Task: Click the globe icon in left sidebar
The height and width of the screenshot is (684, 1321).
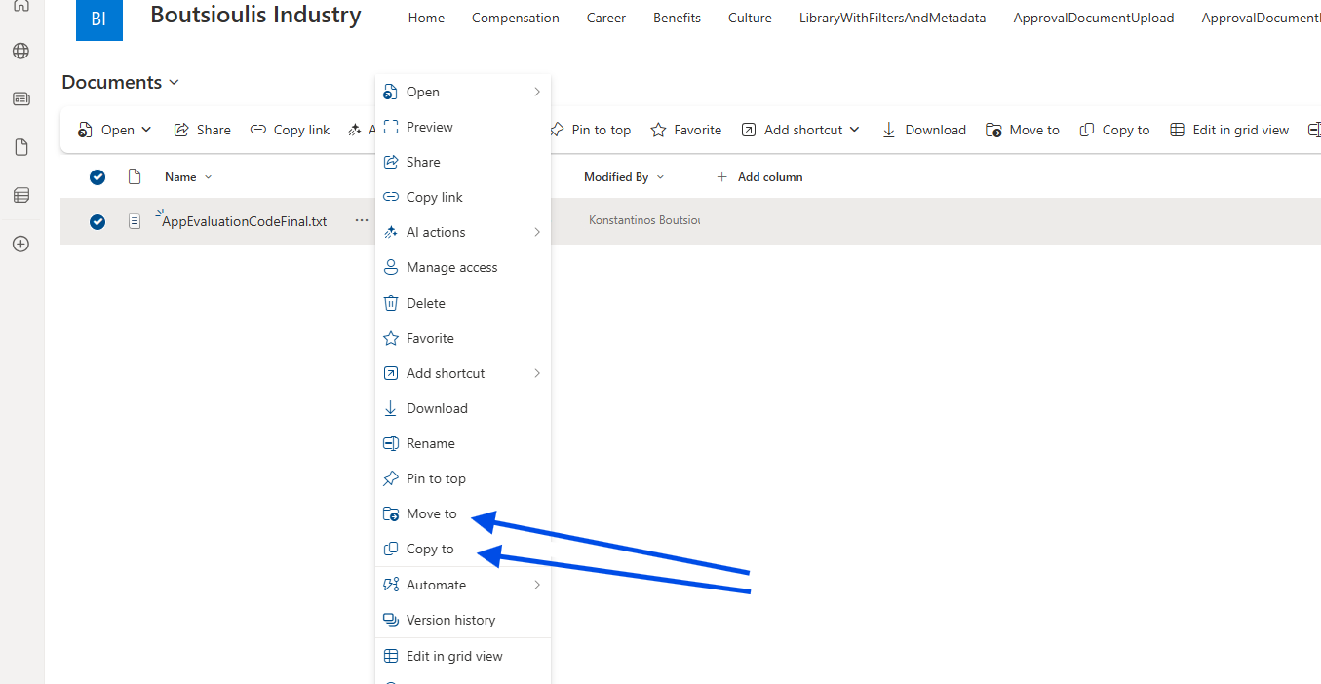Action: [20, 52]
